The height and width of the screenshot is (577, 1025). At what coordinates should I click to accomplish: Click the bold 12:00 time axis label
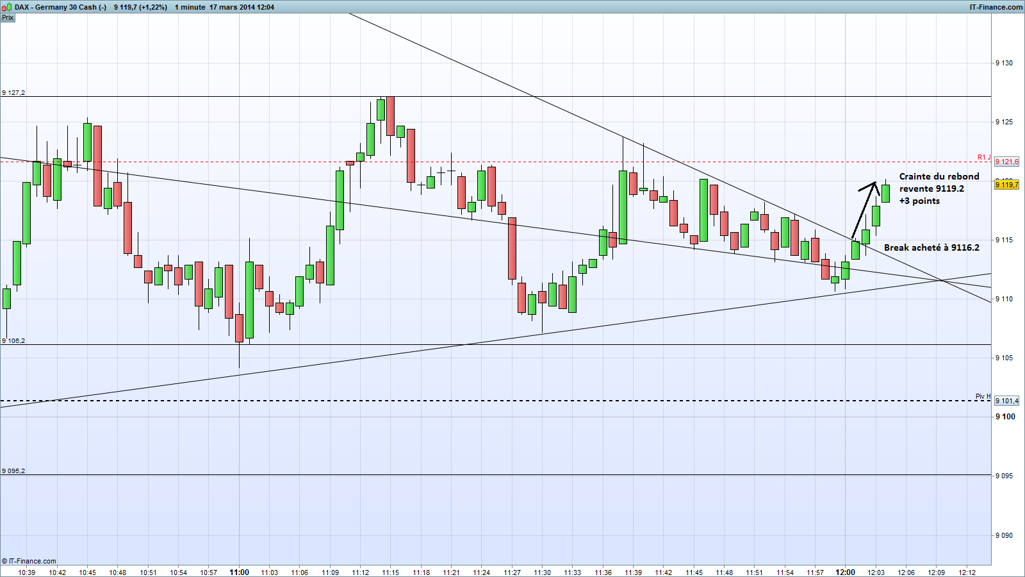[846, 573]
